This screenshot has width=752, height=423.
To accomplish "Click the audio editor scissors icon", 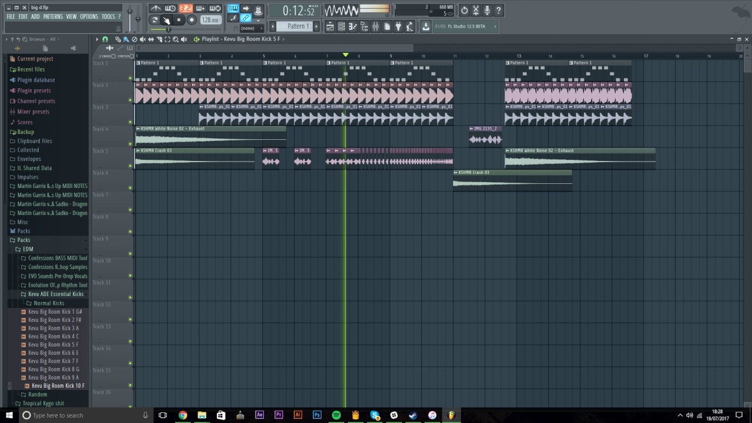I will [476, 11].
